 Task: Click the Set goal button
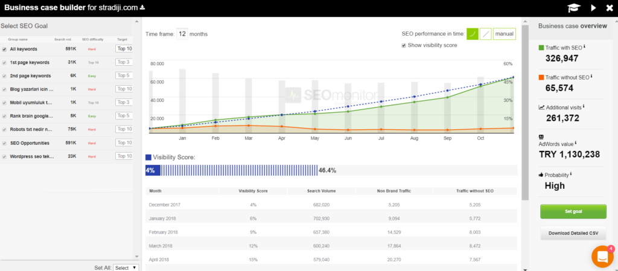573,211
